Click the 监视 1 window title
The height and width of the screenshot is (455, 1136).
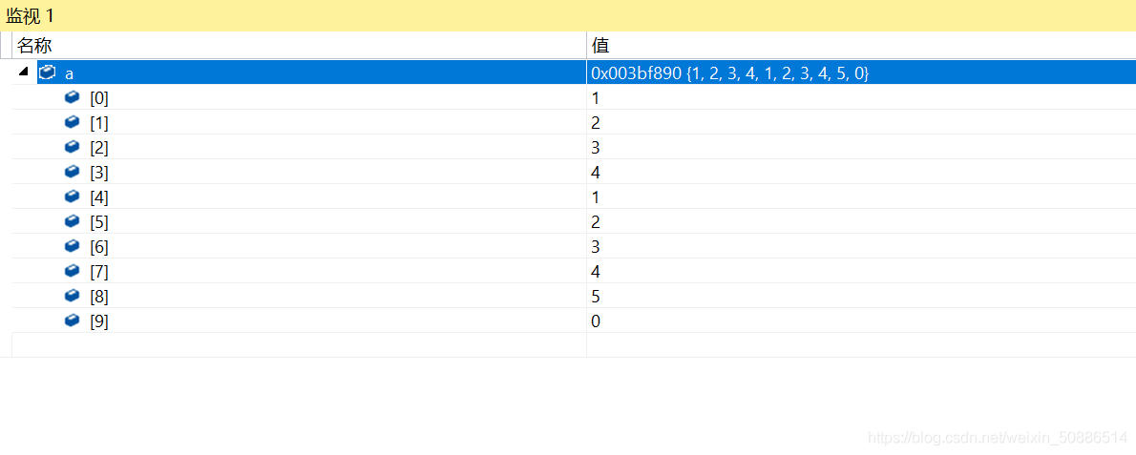30,15
